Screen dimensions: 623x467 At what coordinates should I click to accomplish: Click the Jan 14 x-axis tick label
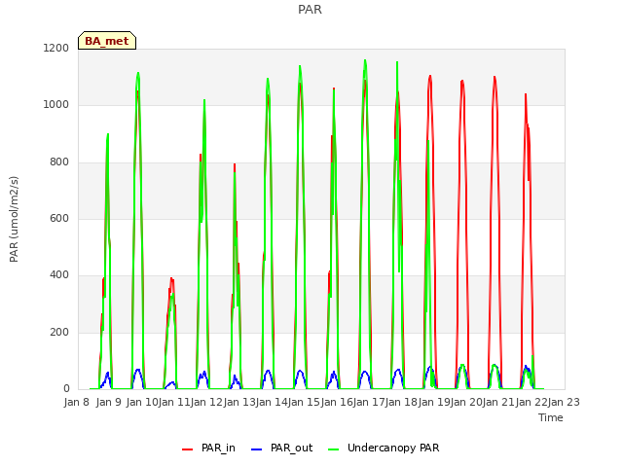272,402
